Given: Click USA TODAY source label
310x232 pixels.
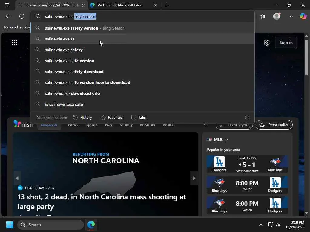Looking at the screenshot, I should click(x=35, y=188).
